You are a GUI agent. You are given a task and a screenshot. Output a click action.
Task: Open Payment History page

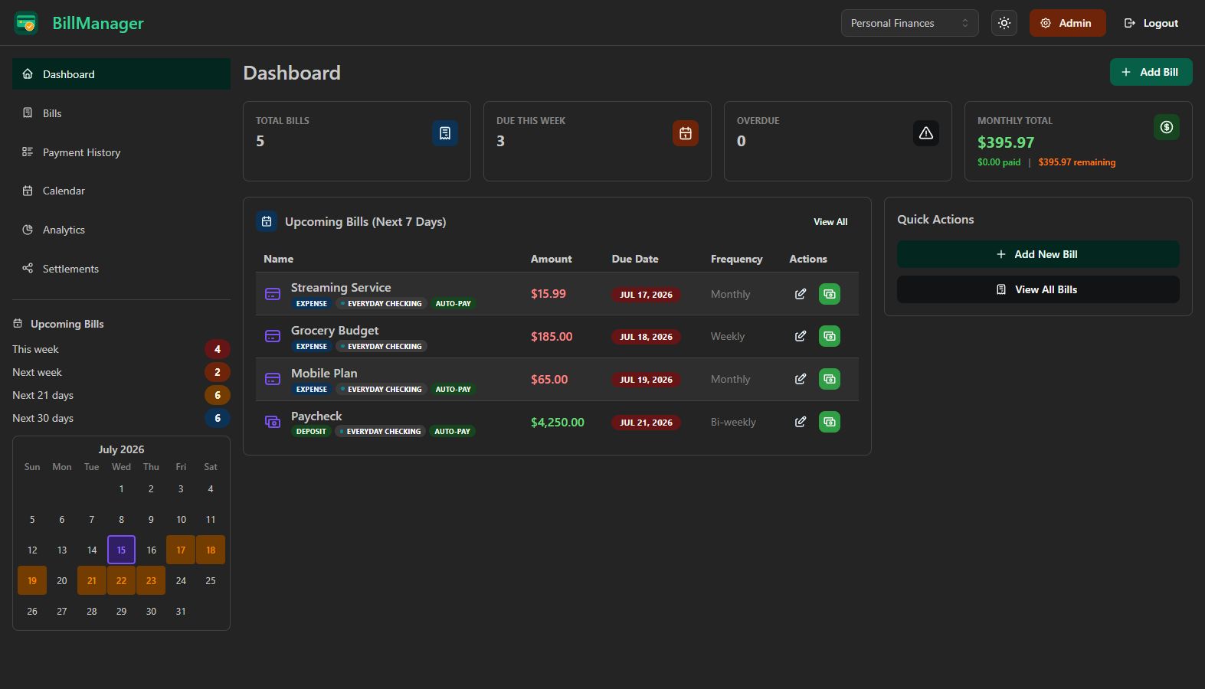(121, 152)
